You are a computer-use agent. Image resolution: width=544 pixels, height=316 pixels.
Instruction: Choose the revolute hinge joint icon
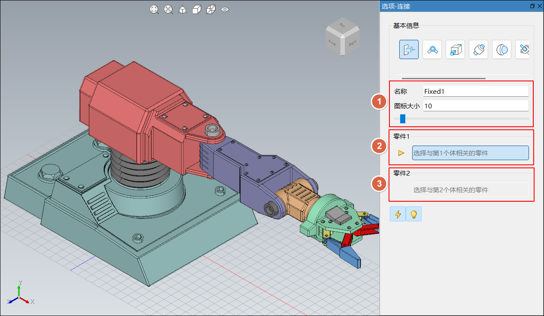432,50
